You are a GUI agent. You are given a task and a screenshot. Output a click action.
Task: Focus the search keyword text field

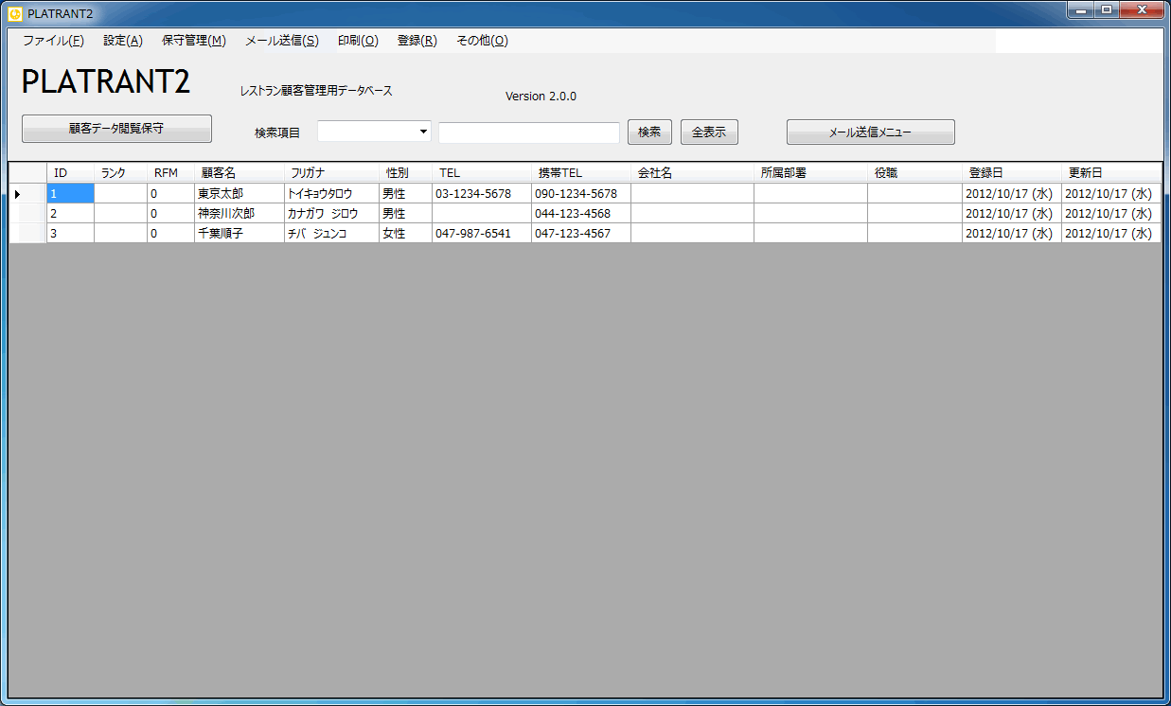(529, 132)
